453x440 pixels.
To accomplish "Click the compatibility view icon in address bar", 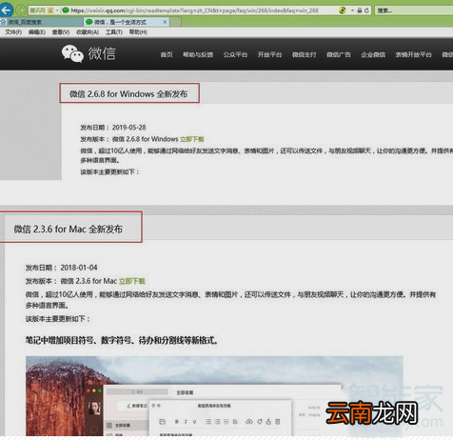I will [x=342, y=10].
